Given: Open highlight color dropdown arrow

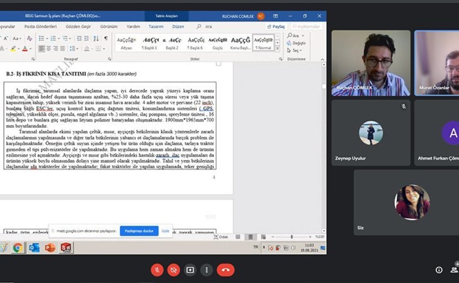Looking at the screenshot, I should [19, 49].
